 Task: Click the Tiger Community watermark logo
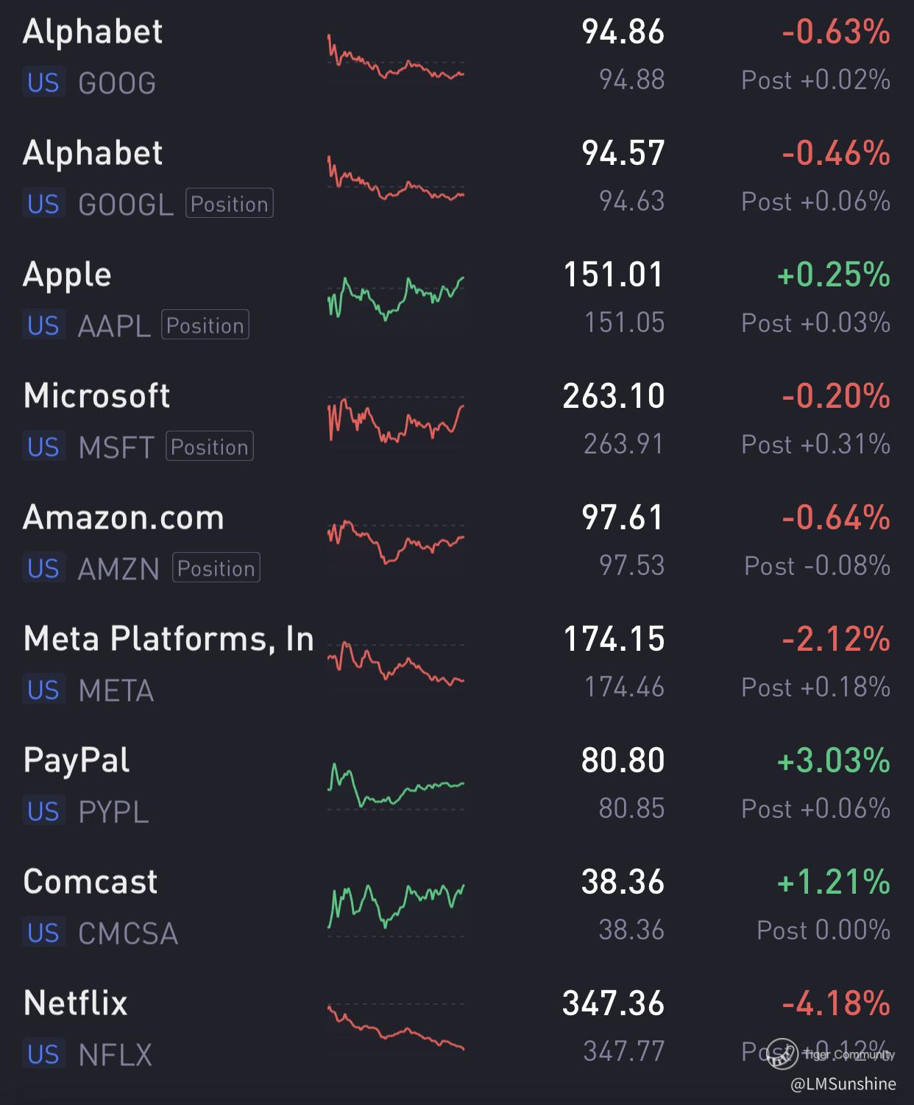pyautogui.click(x=783, y=1053)
